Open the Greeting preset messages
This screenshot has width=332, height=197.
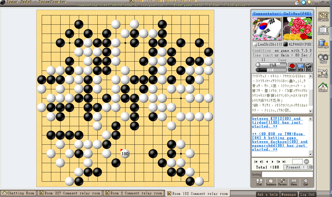pos(256,174)
